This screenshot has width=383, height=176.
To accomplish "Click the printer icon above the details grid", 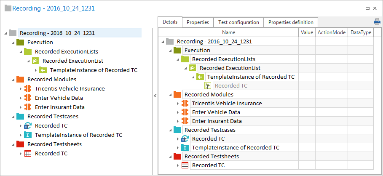I will pyautogui.click(x=377, y=22).
